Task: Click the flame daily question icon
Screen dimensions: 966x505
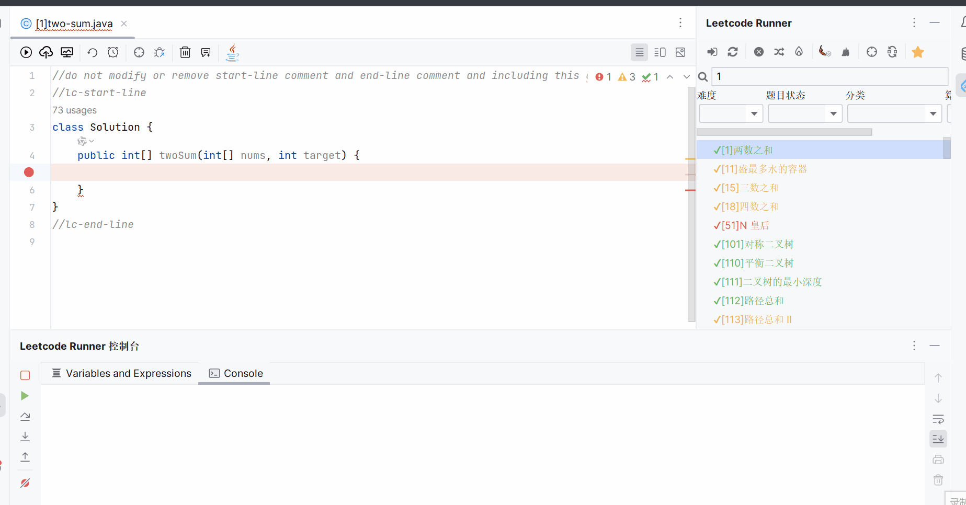Action: click(799, 52)
